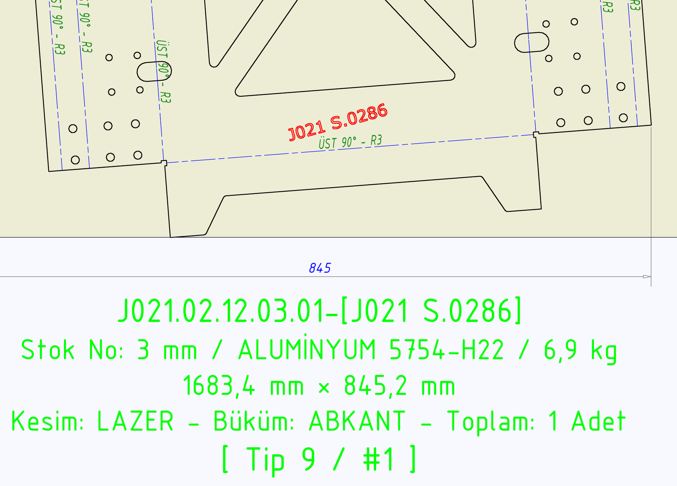The width and height of the screenshot is (677, 486).
Task: Select the Stok No: 3 mm ALUMİNYUM line
Action: pyautogui.click(x=319, y=350)
